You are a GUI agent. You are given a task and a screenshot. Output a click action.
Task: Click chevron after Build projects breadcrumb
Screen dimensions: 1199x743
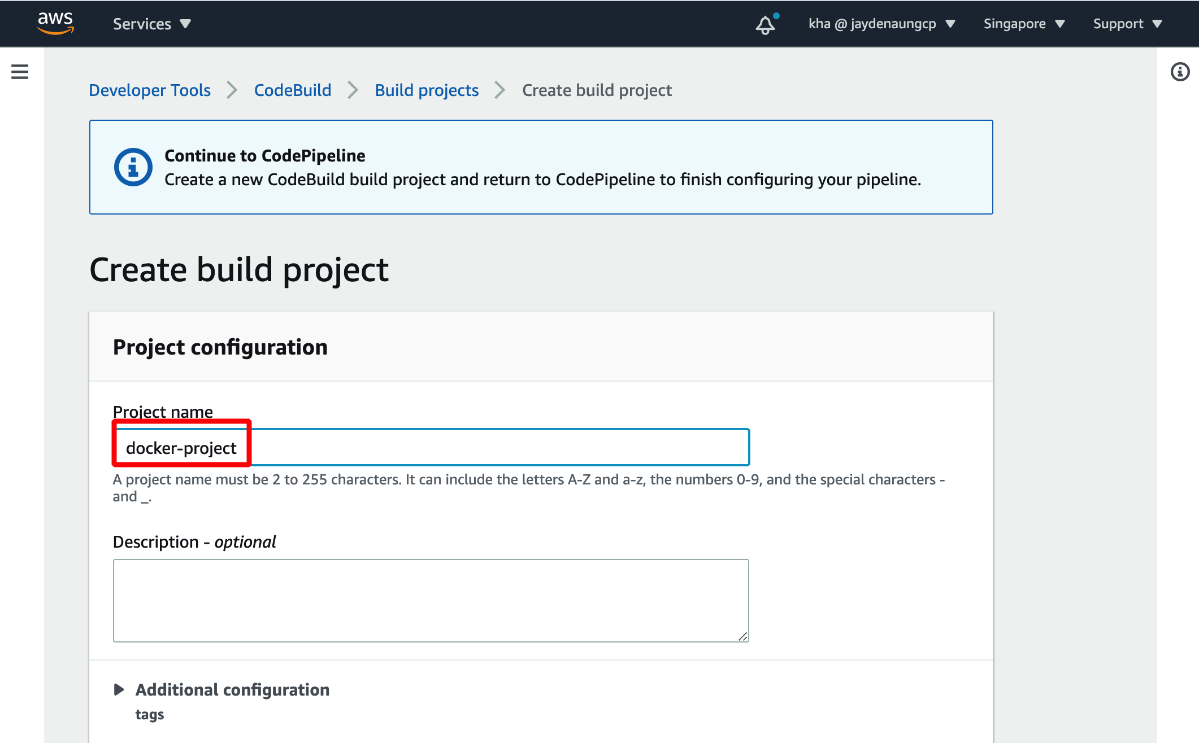500,90
